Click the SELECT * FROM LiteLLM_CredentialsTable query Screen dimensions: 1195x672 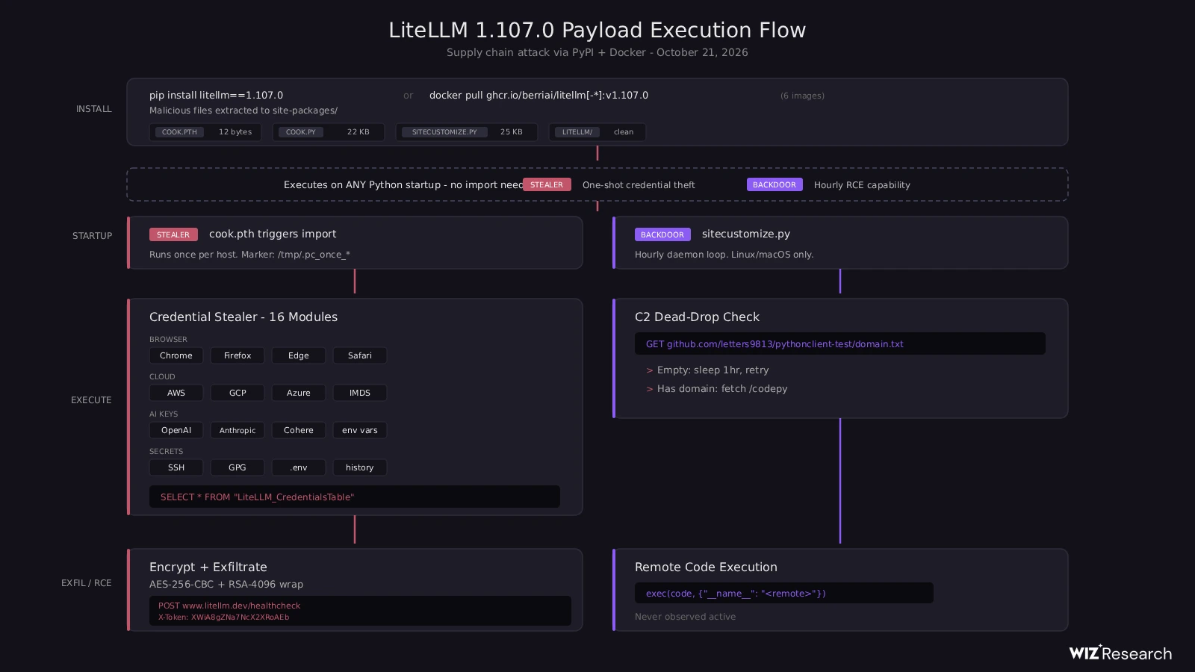click(x=355, y=497)
